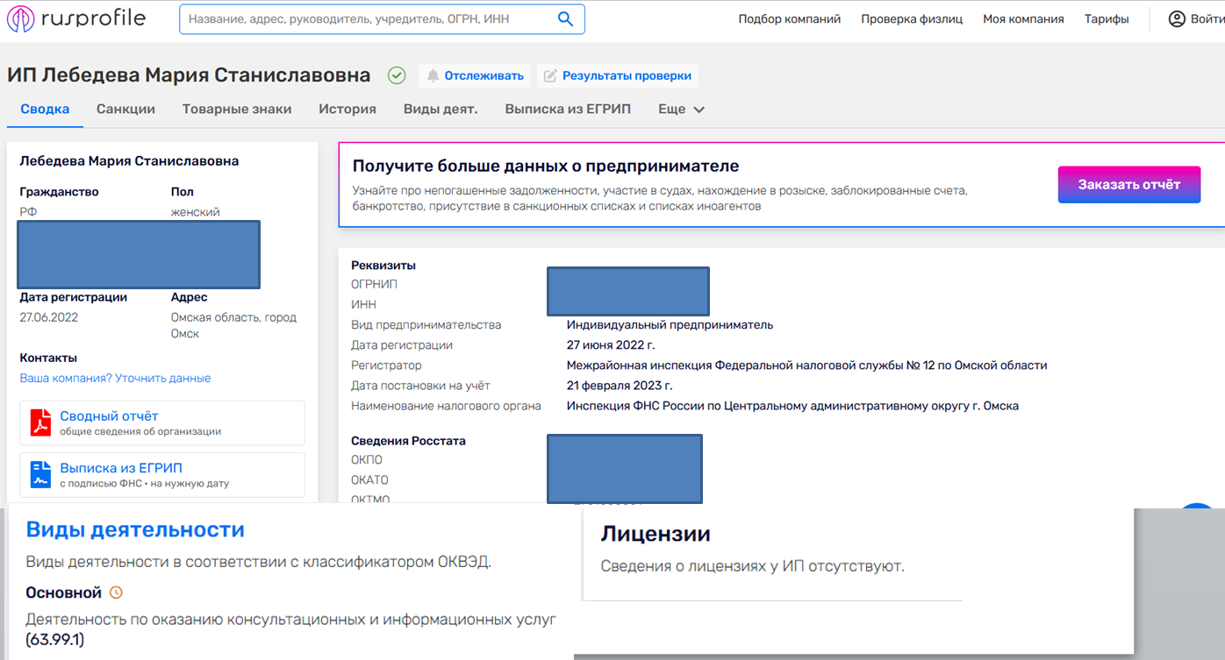Click the bell icon on Отслеживать
This screenshot has width=1225, height=660.
[433, 76]
